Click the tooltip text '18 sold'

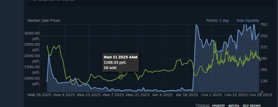click(x=110, y=68)
